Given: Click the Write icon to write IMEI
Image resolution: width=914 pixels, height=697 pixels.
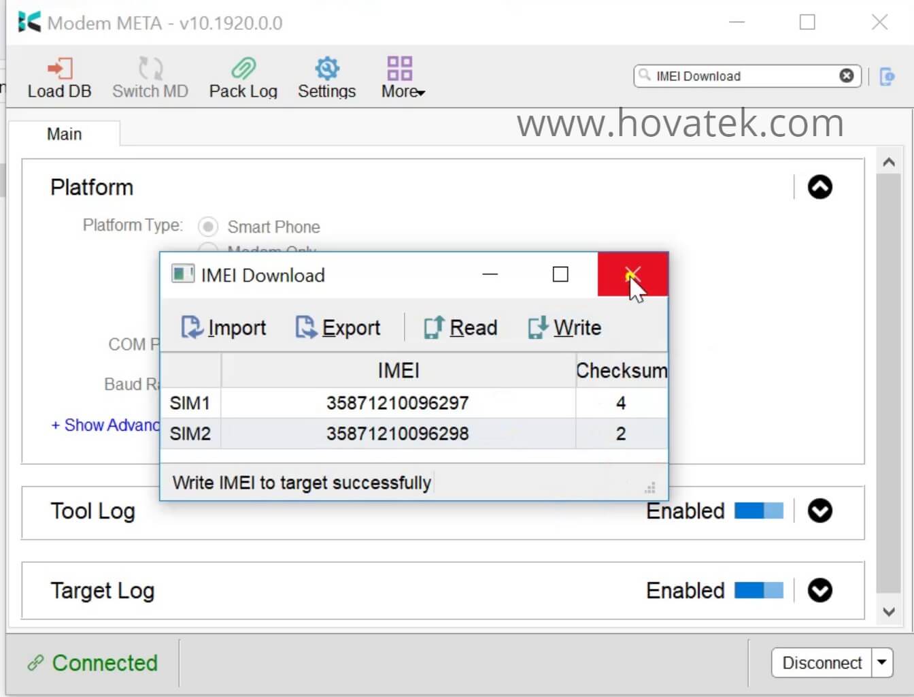Looking at the screenshot, I should point(564,327).
